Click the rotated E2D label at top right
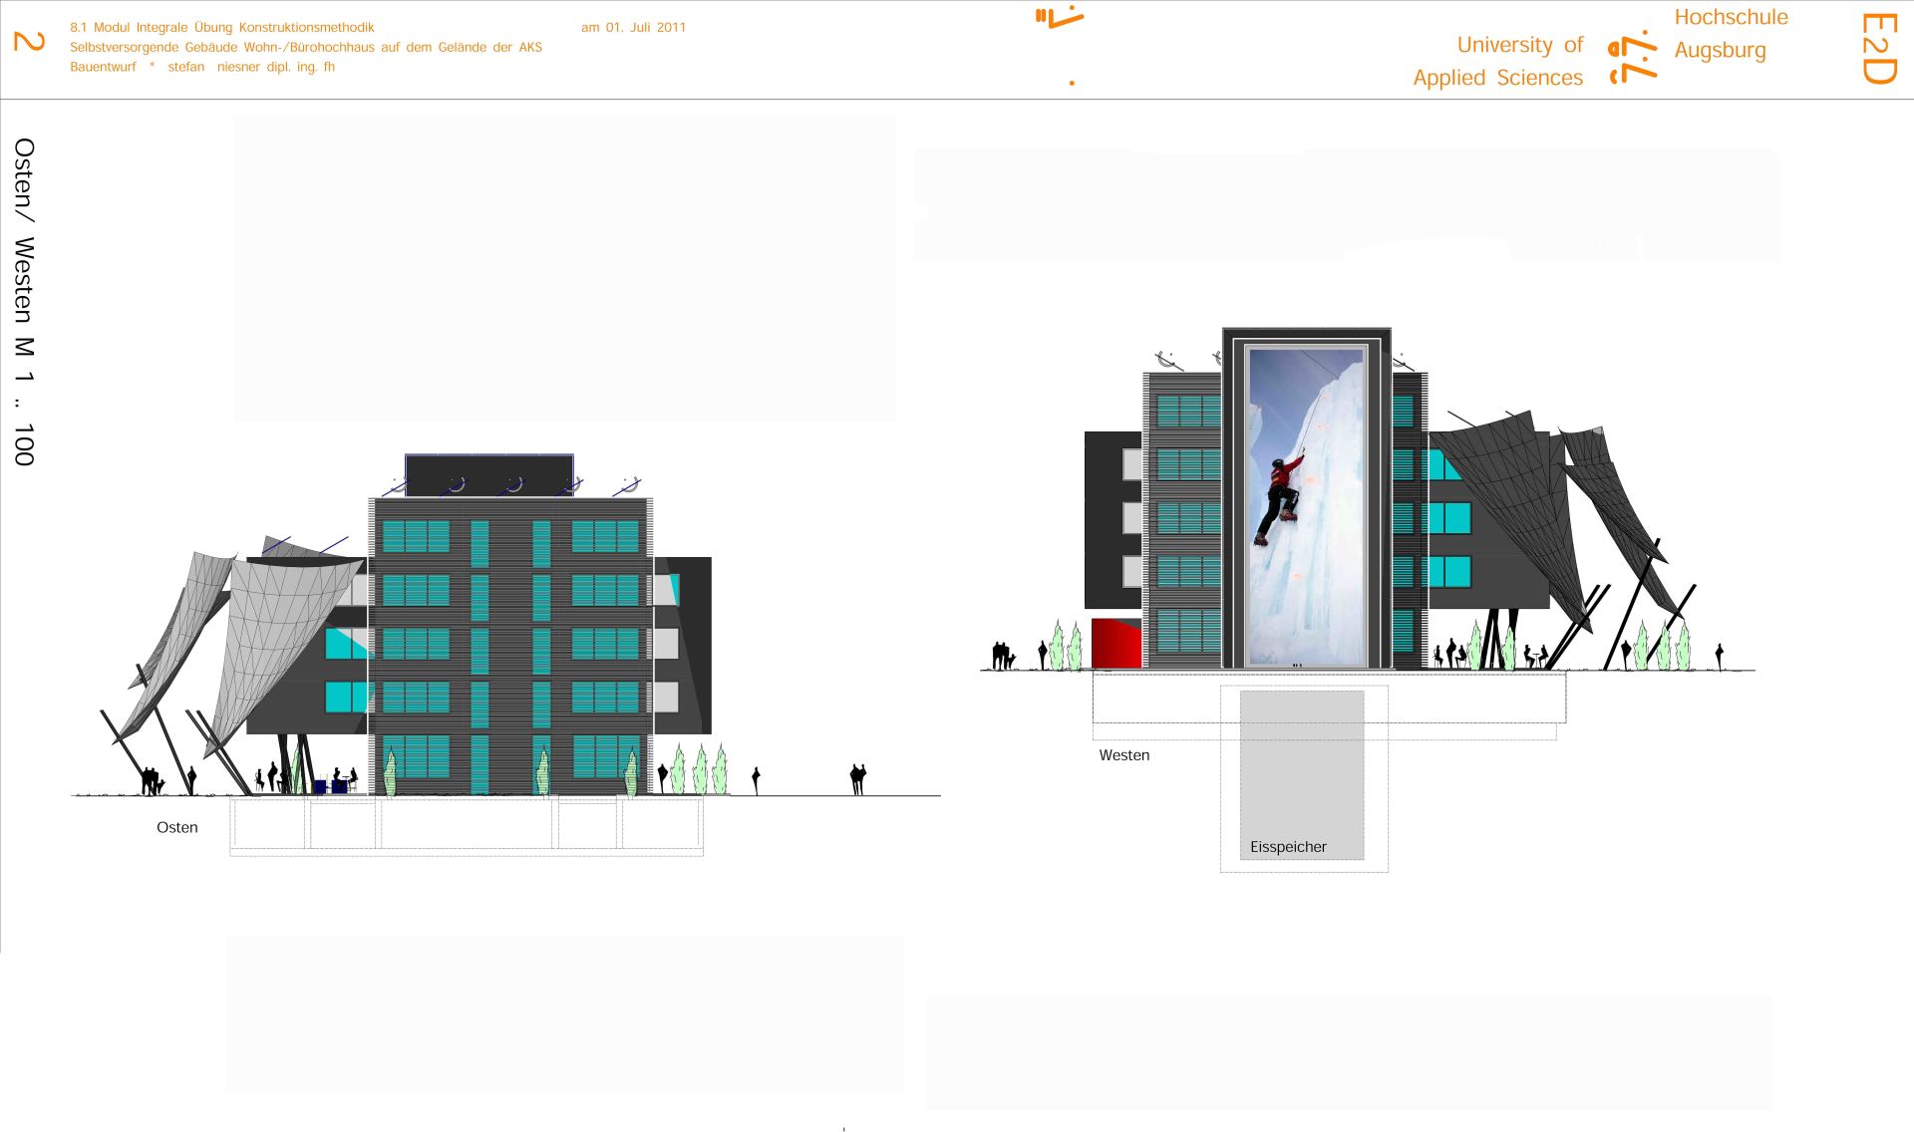This screenshot has width=1914, height=1132. 1878,49
